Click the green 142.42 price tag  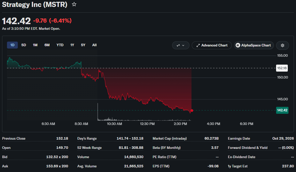click(282, 110)
